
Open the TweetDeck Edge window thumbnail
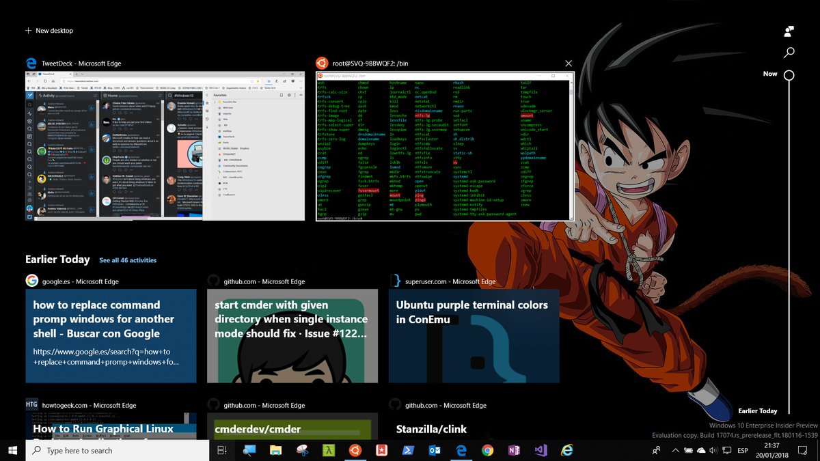pos(165,145)
